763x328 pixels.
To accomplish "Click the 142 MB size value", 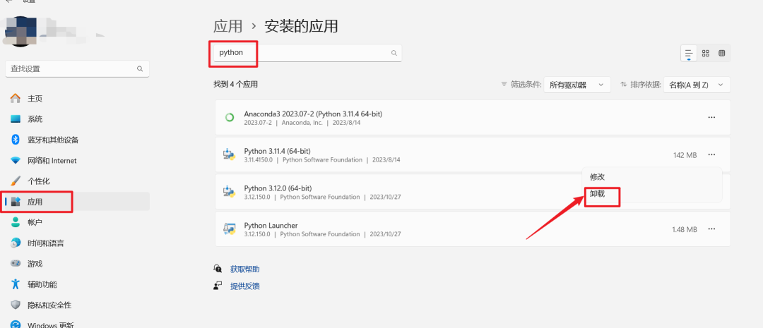I will (685, 155).
